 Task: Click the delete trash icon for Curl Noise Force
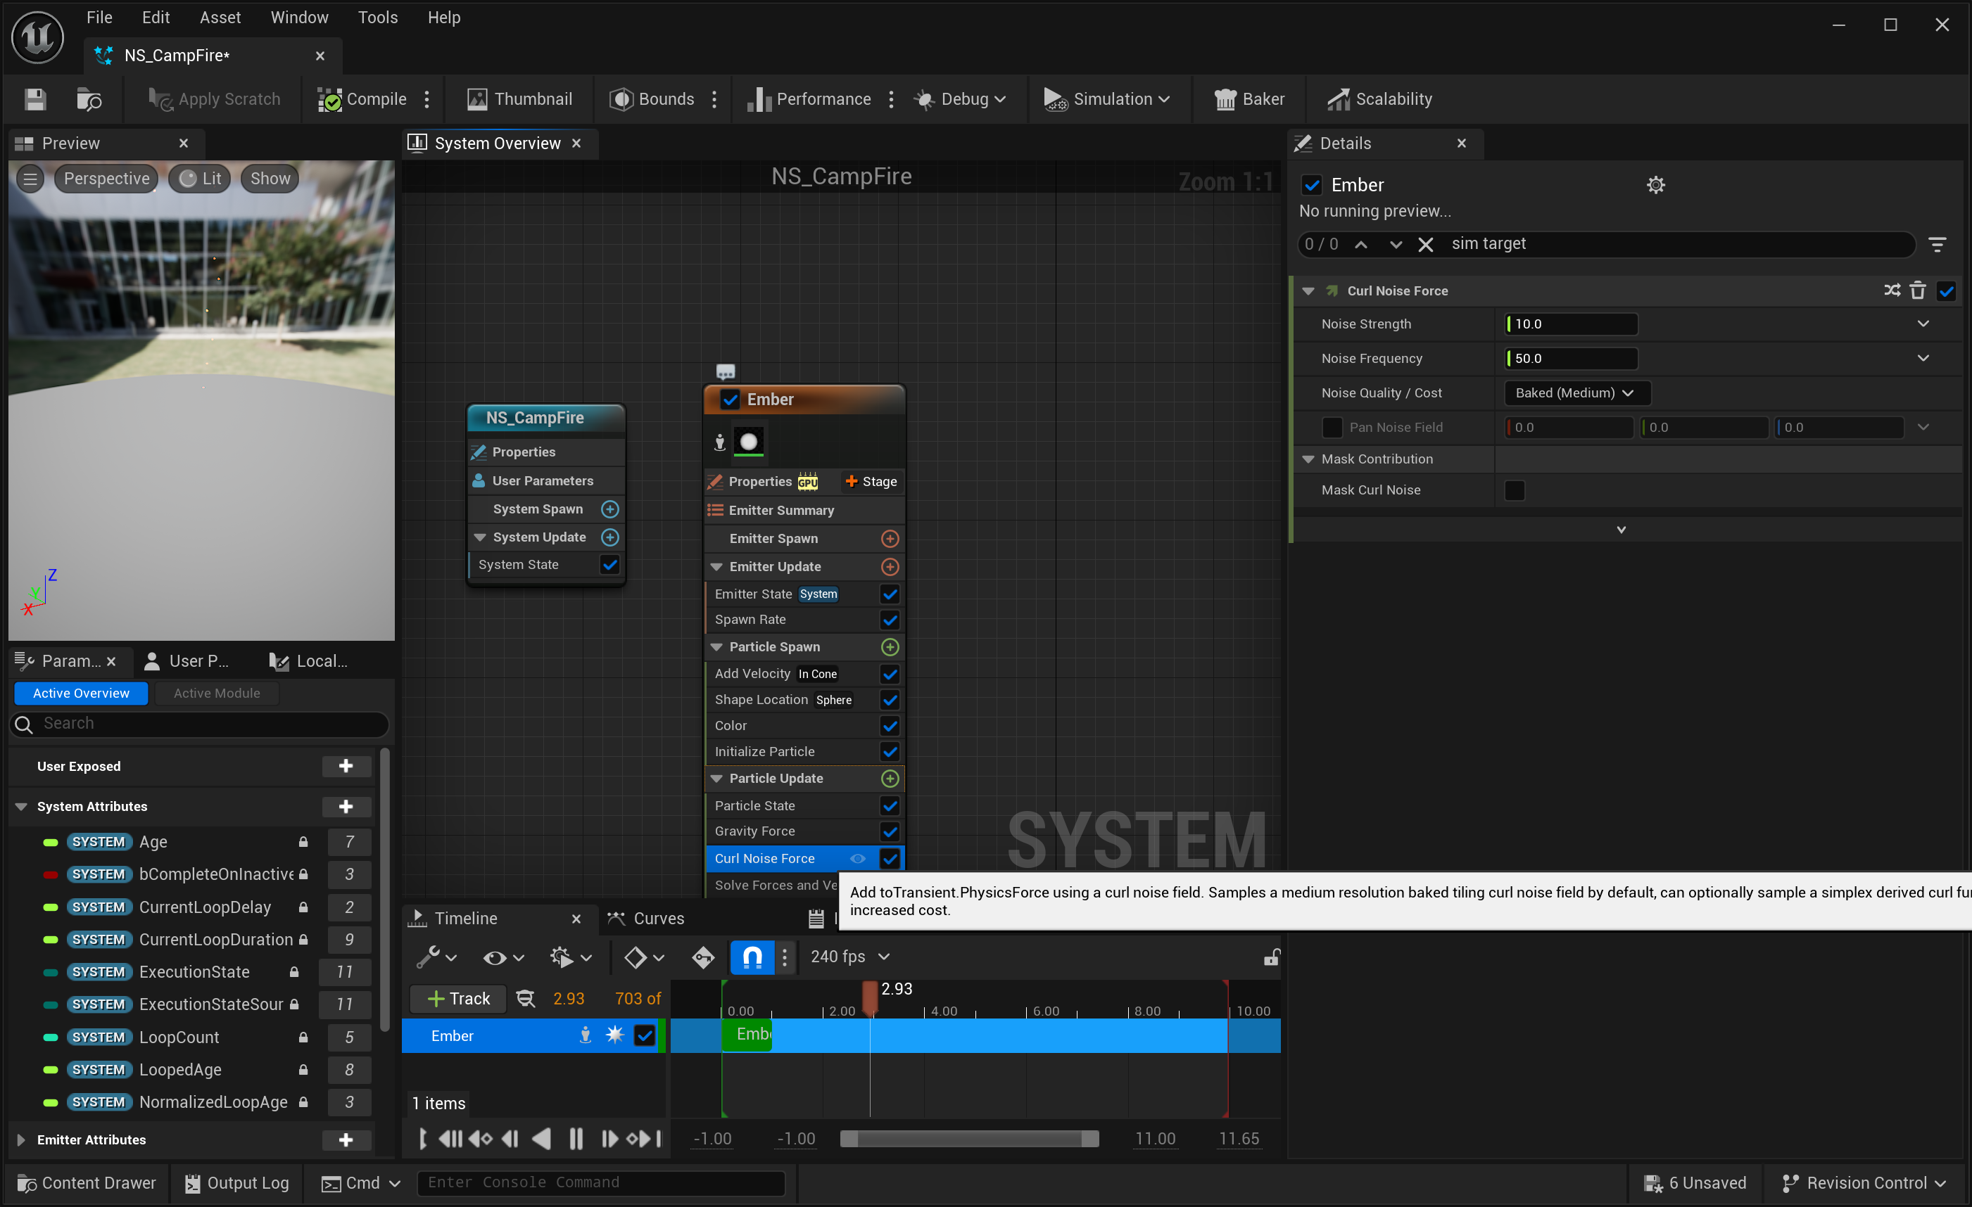1918,290
